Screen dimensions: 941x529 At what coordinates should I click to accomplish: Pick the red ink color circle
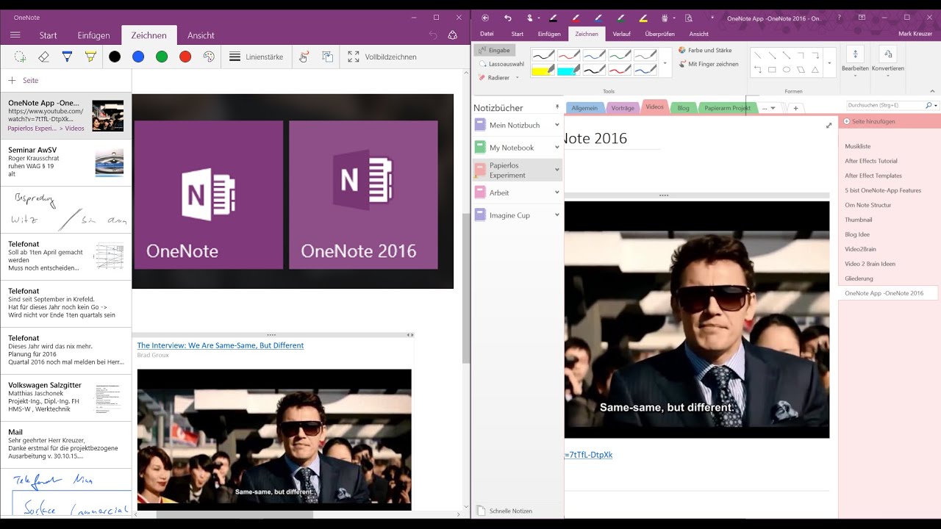(185, 57)
